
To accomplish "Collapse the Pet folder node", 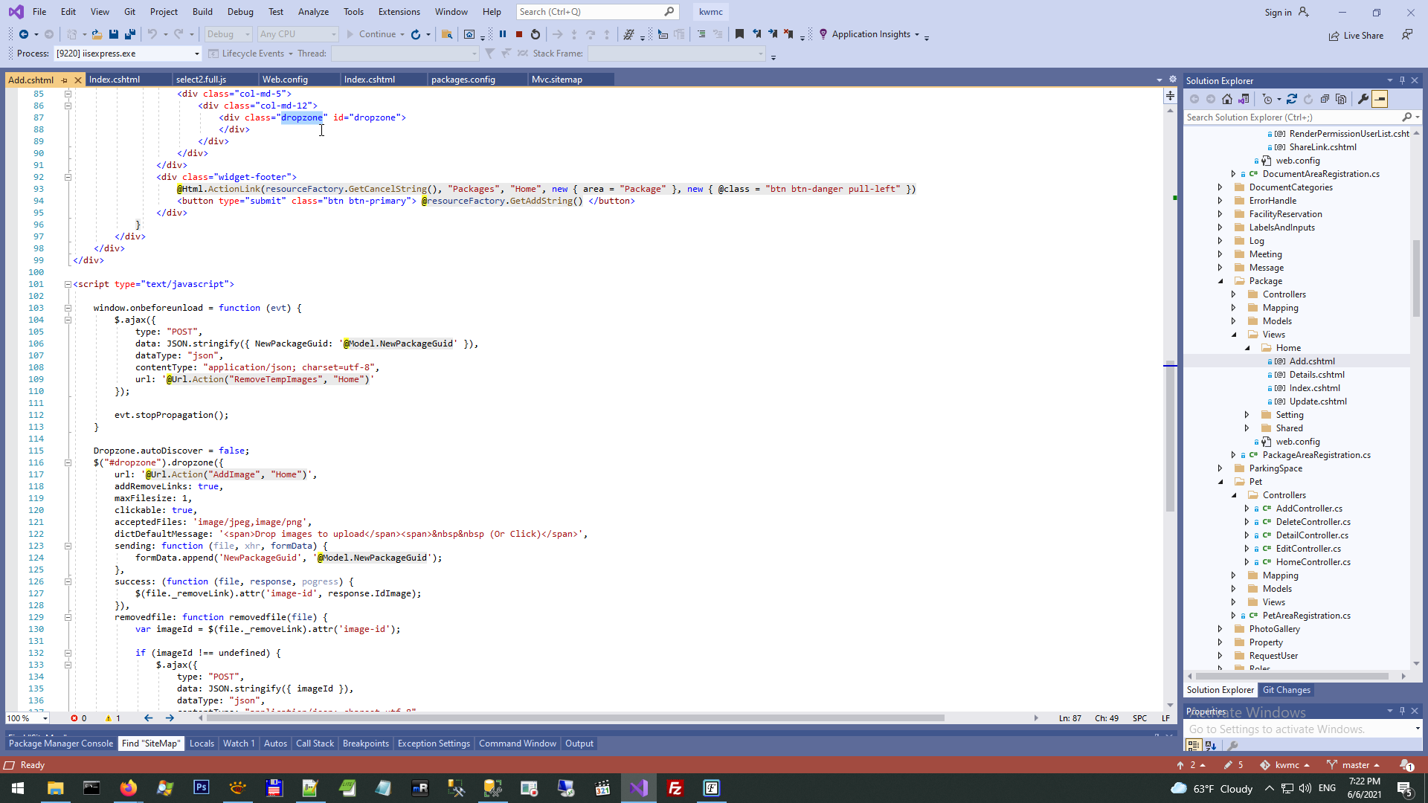I will click(1220, 482).
